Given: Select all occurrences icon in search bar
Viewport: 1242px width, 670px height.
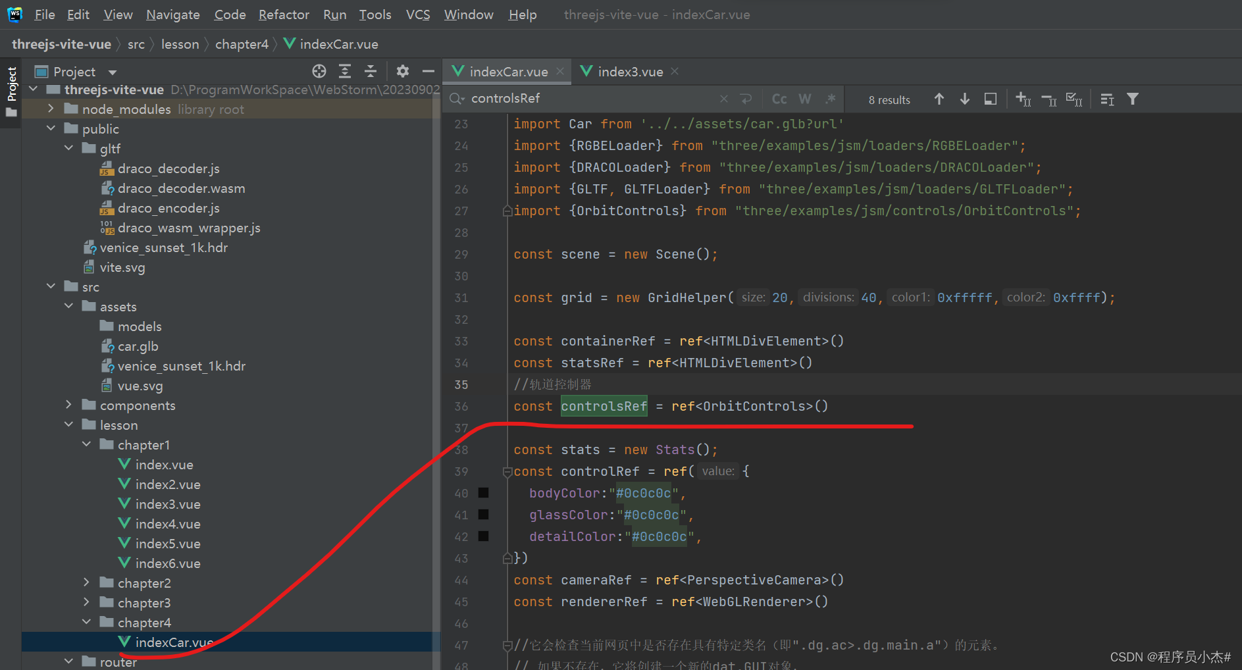Looking at the screenshot, I should click(x=1074, y=99).
